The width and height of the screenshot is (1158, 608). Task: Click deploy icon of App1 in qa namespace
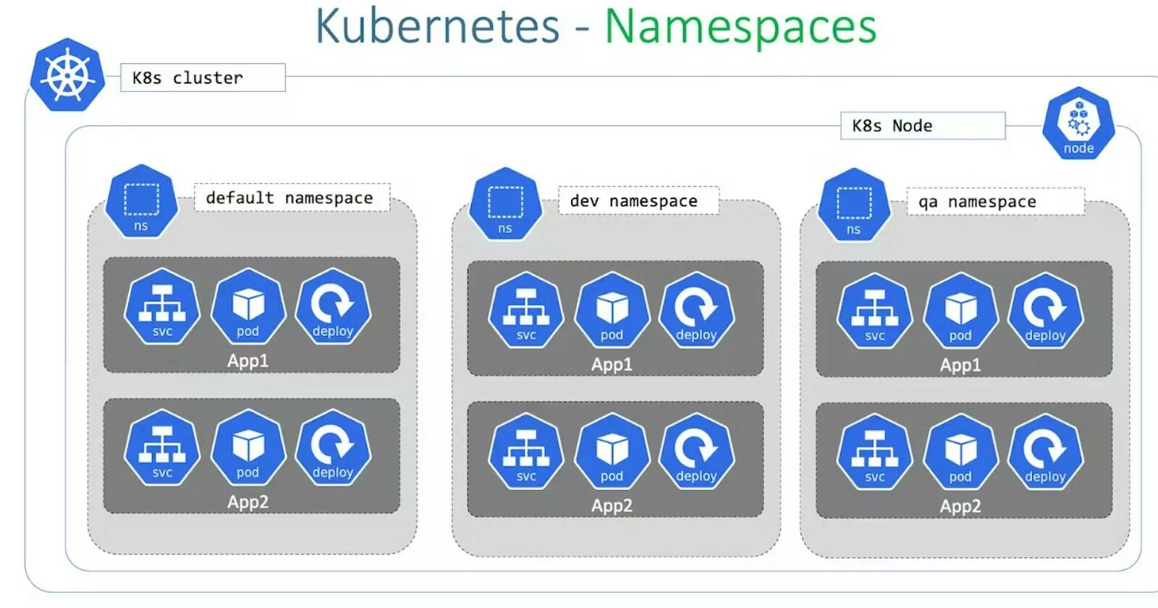coord(1046,311)
